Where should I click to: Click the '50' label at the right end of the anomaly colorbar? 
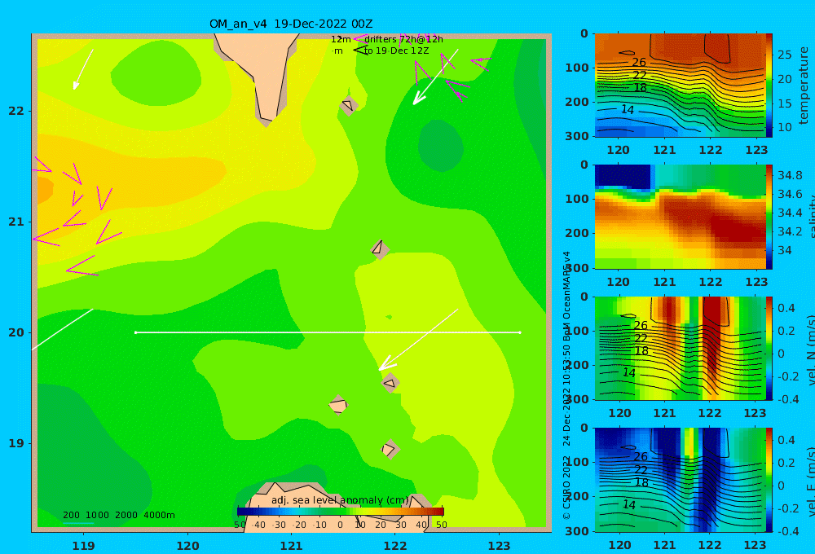[441, 525]
